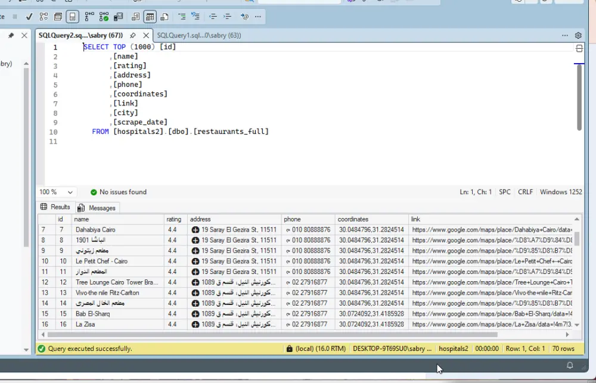This screenshot has height=383, width=596.
Task: Open the Results tab
Action: point(56,207)
